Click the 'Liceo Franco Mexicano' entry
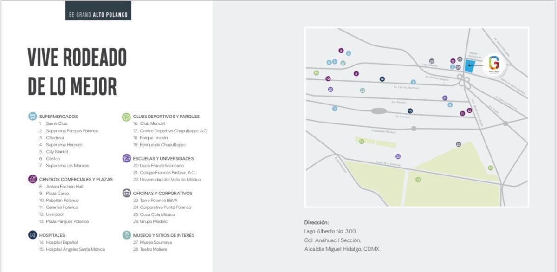This screenshot has height=272, width=557. (158, 166)
